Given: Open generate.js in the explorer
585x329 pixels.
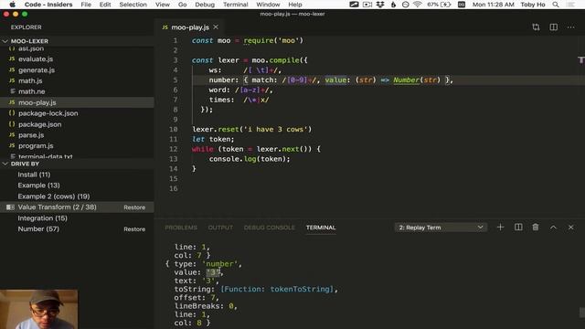Looking at the screenshot, I should pos(37,70).
